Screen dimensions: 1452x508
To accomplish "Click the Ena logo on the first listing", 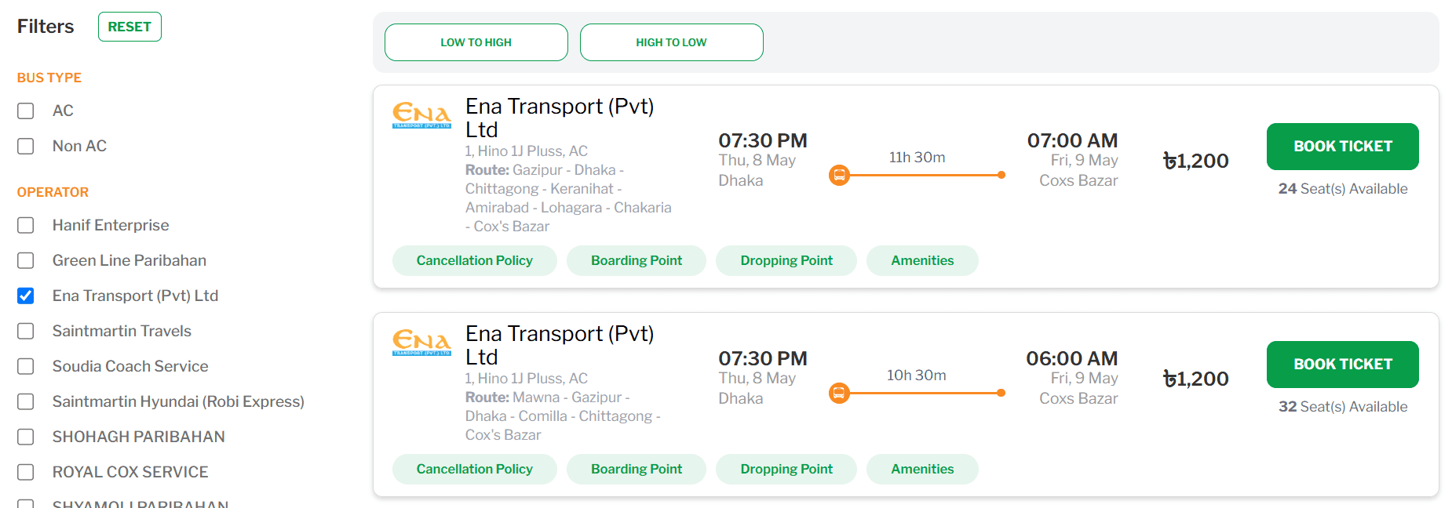I will (421, 115).
